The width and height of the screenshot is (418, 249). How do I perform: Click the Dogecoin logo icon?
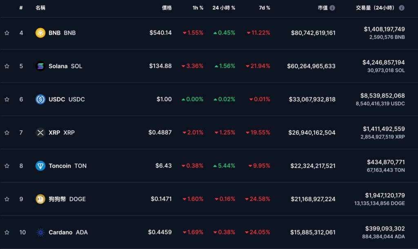(40, 199)
